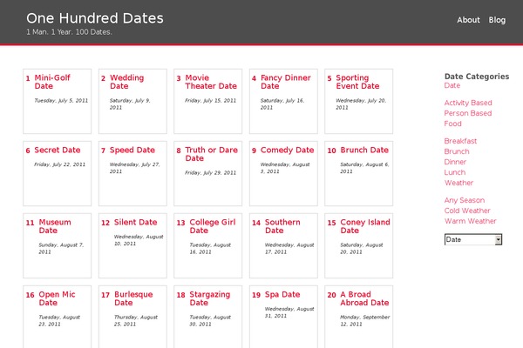View the Movie Theater Date post
This screenshot has width=523, height=348.
pyautogui.click(x=211, y=82)
